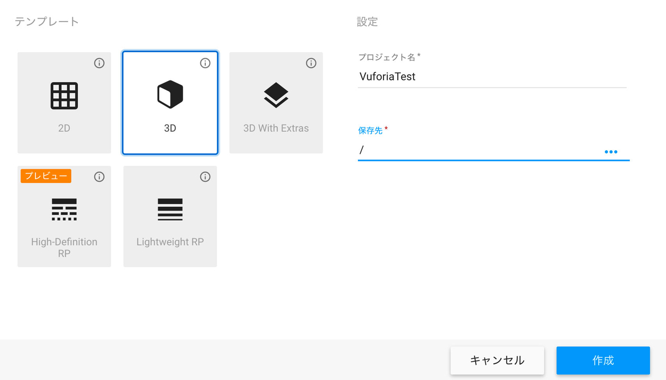Open the 3D With Extras info tooltip
666x380 pixels.
[311, 63]
